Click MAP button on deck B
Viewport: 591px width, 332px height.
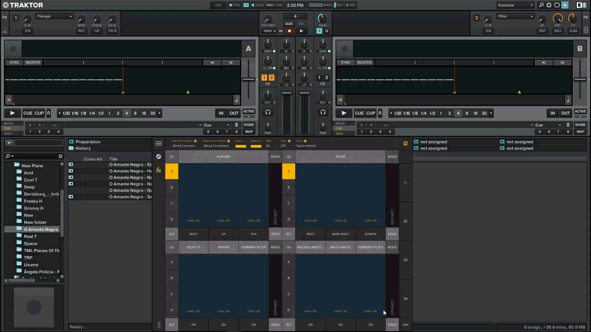click(x=581, y=132)
